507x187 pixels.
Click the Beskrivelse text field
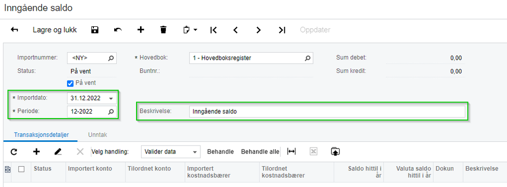[327, 111]
